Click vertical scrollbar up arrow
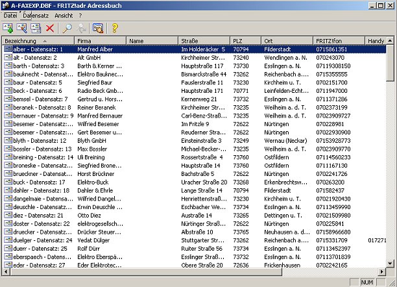Screen dimensions: 397x287 click(390, 40)
